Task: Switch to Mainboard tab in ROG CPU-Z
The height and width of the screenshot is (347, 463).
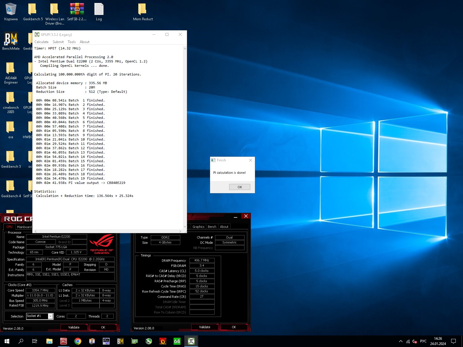Action: click(24, 227)
